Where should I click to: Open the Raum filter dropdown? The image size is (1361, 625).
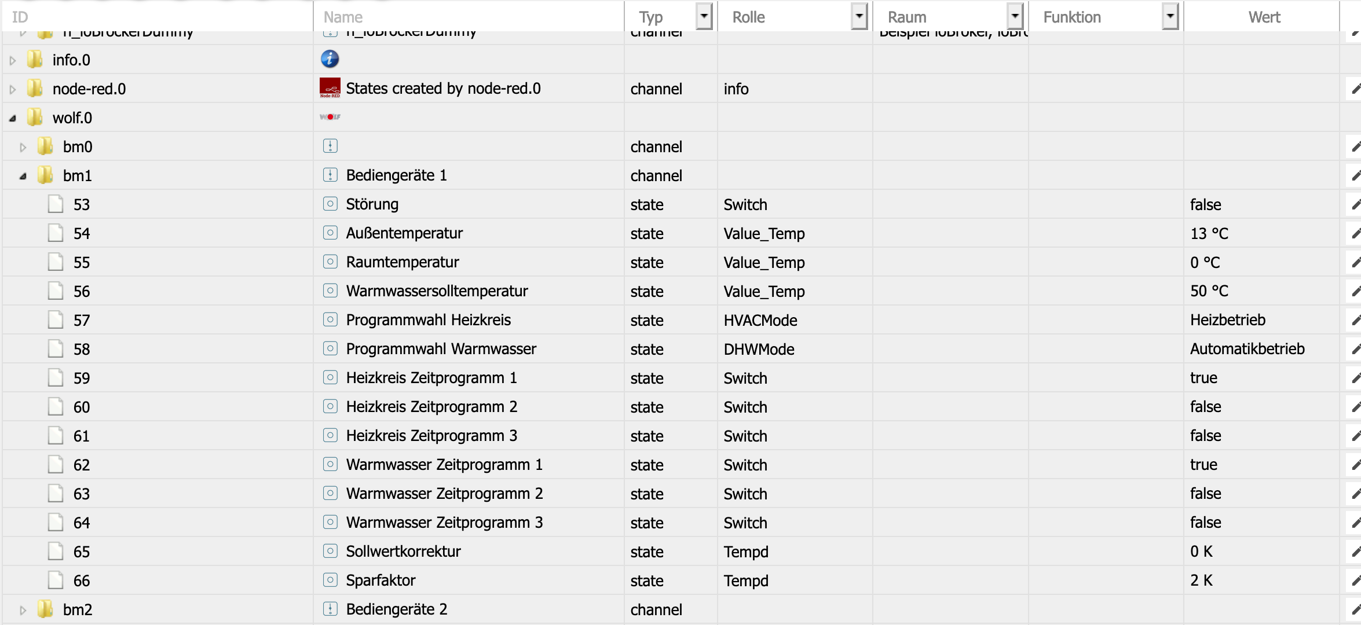1015,16
